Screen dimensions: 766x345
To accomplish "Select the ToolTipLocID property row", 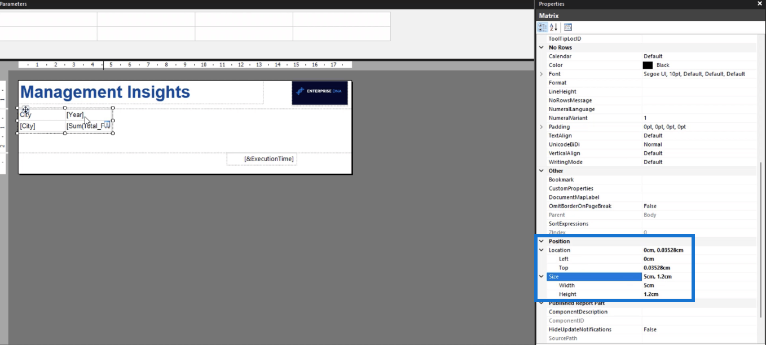I will point(646,39).
